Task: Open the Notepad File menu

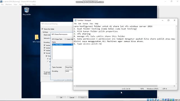Action: coord(75,24)
